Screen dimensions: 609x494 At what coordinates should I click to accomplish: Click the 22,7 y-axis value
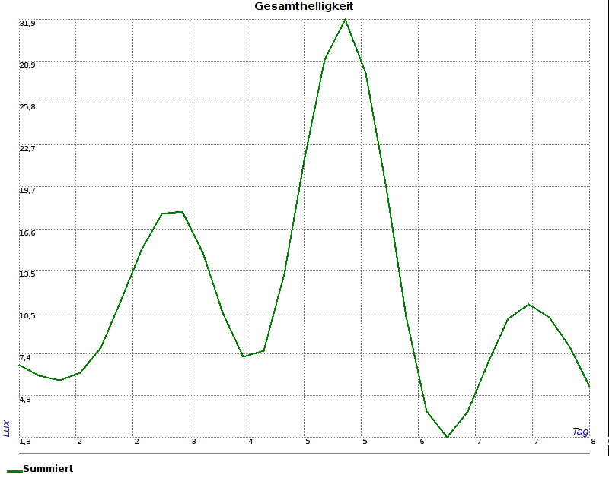click(27, 149)
